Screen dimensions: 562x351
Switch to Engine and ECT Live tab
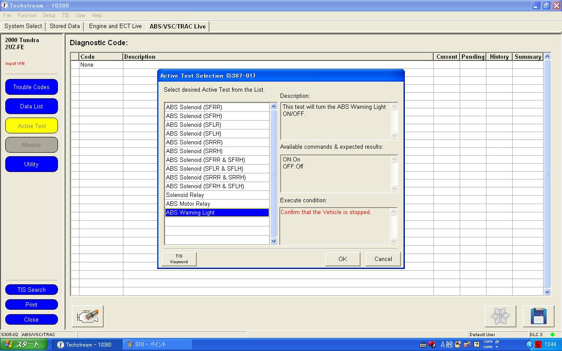[x=115, y=26]
